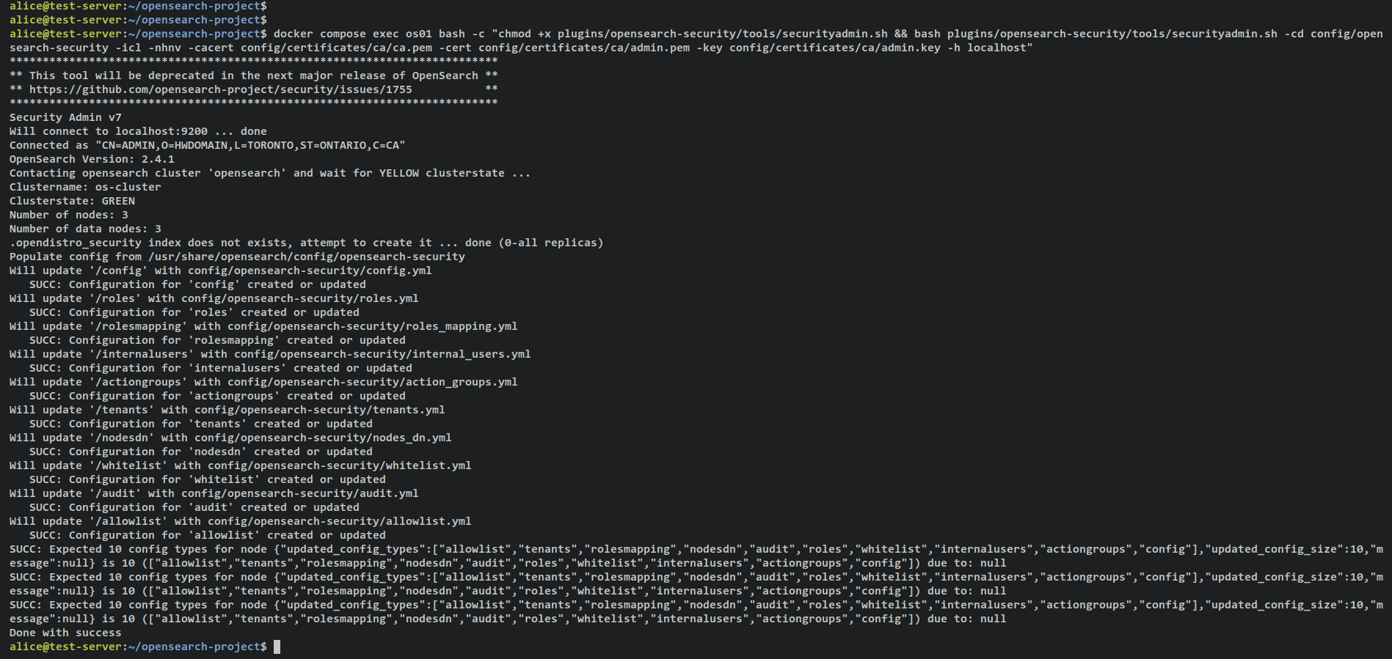The image size is (1392, 659).
Task: Click the internal_users.yml file path
Action: [382, 354]
